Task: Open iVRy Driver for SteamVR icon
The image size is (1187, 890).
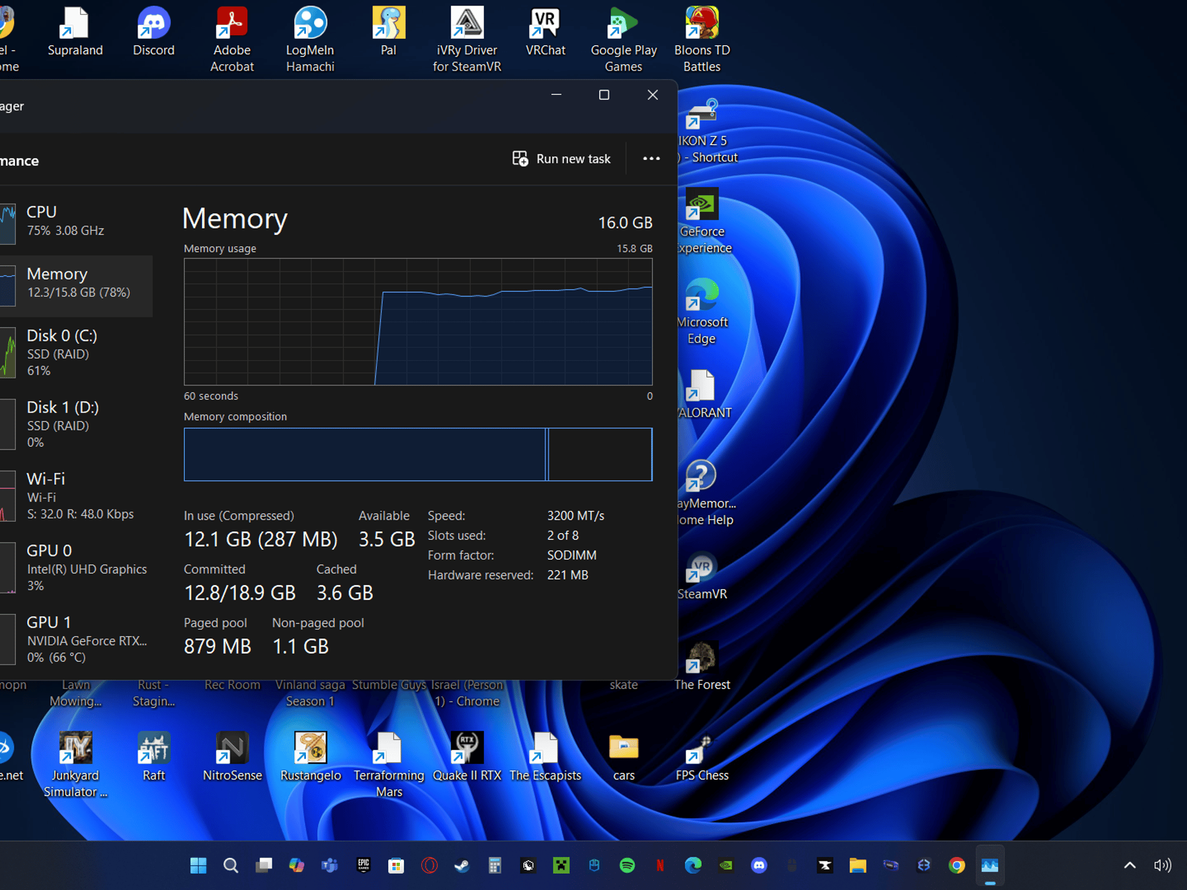Action: [x=467, y=39]
